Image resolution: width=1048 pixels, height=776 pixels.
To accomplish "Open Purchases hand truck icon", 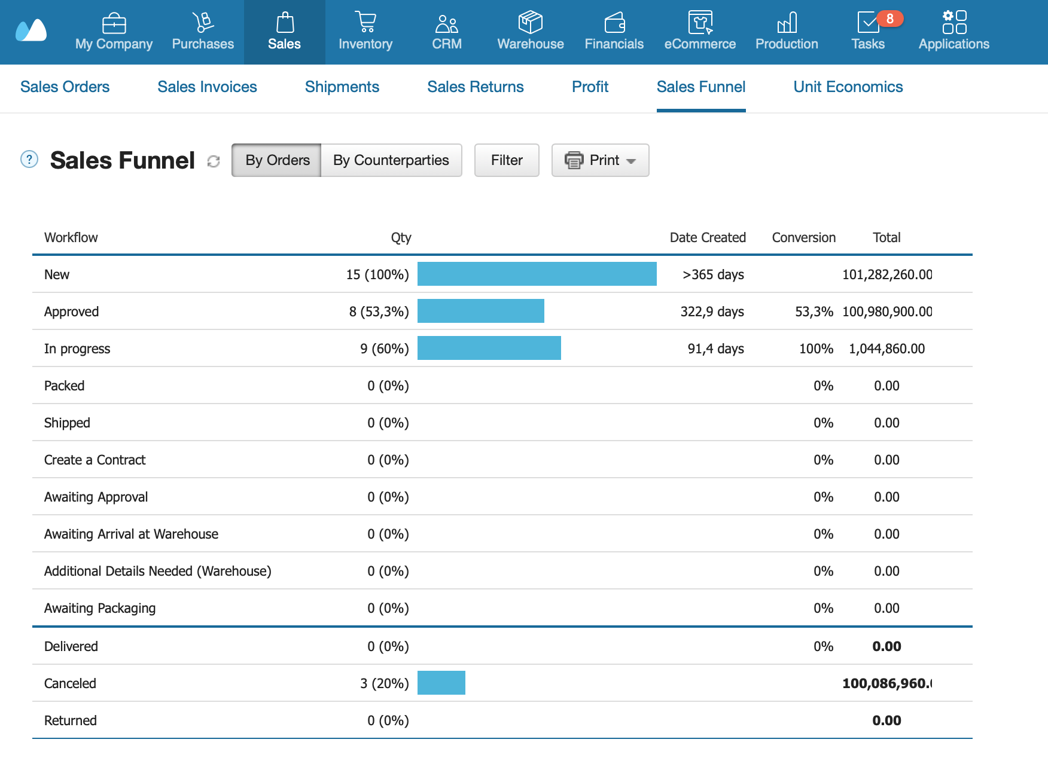I will click(203, 23).
